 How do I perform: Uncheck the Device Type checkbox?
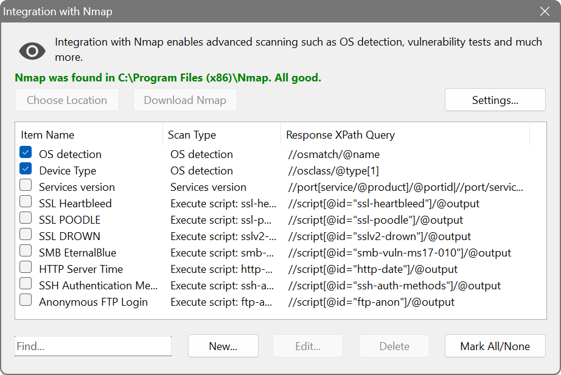26,169
